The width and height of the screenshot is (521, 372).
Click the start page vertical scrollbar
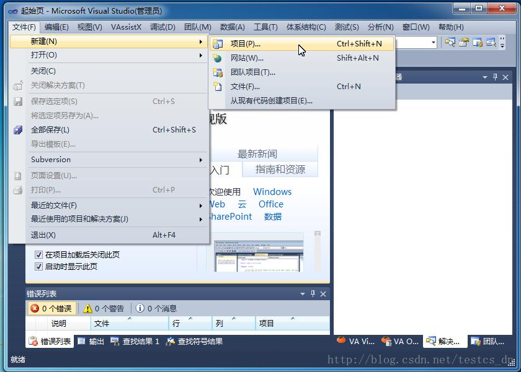click(x=318, y=251)
